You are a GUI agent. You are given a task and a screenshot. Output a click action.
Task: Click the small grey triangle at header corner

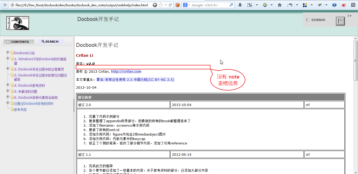[x=351, y=16]
